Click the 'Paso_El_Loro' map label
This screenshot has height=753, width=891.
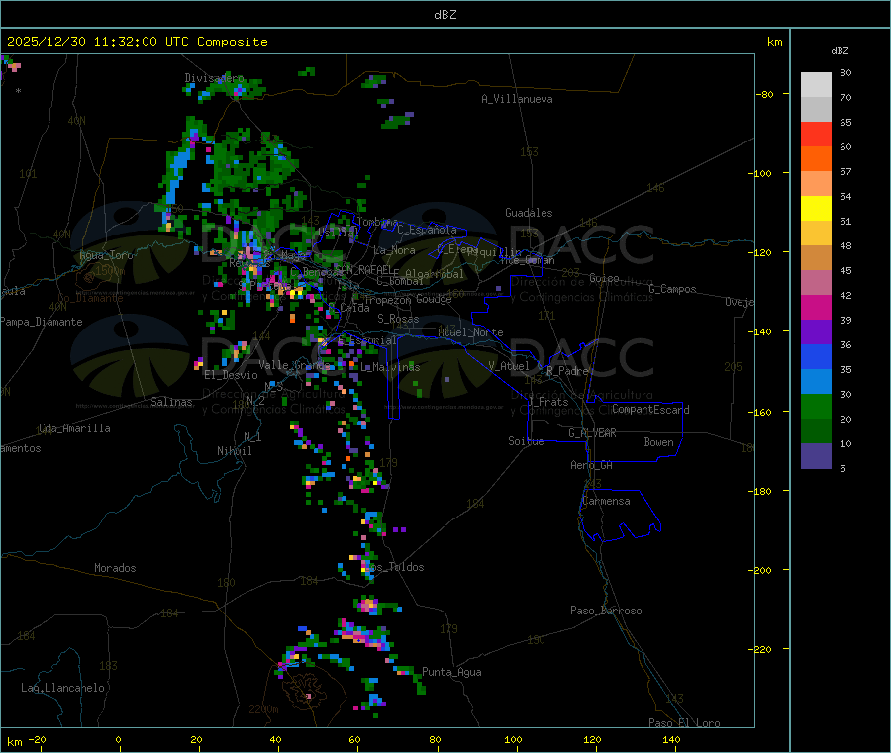coord(685,722)
